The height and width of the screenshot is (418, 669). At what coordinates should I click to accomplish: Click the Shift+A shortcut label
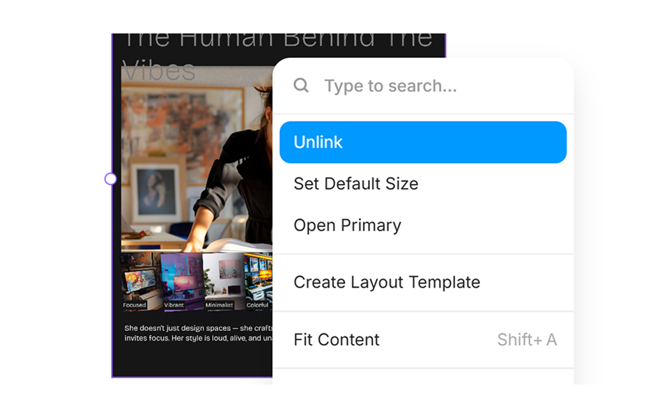pyautogui.click(x=527, y=339)
